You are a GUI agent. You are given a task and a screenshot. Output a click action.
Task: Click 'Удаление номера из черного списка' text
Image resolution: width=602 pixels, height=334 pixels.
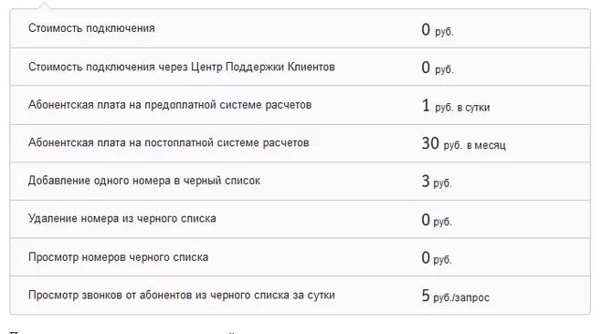122,219
